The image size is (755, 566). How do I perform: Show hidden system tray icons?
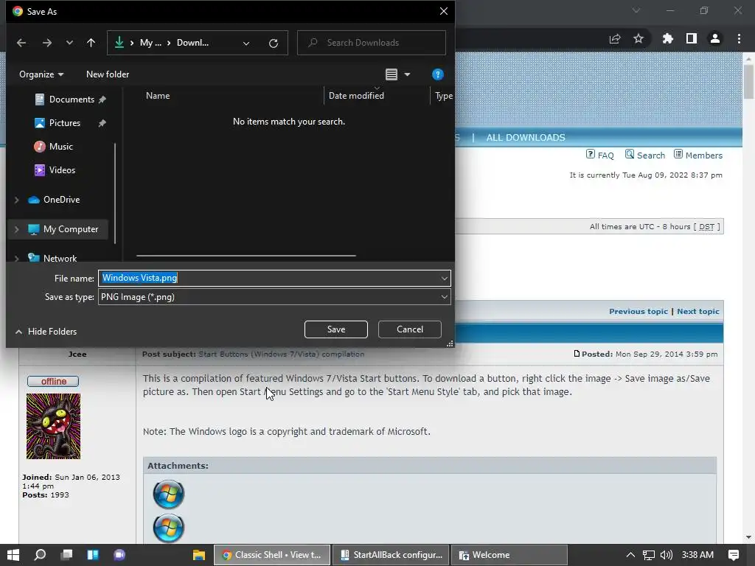coord(630,555)
